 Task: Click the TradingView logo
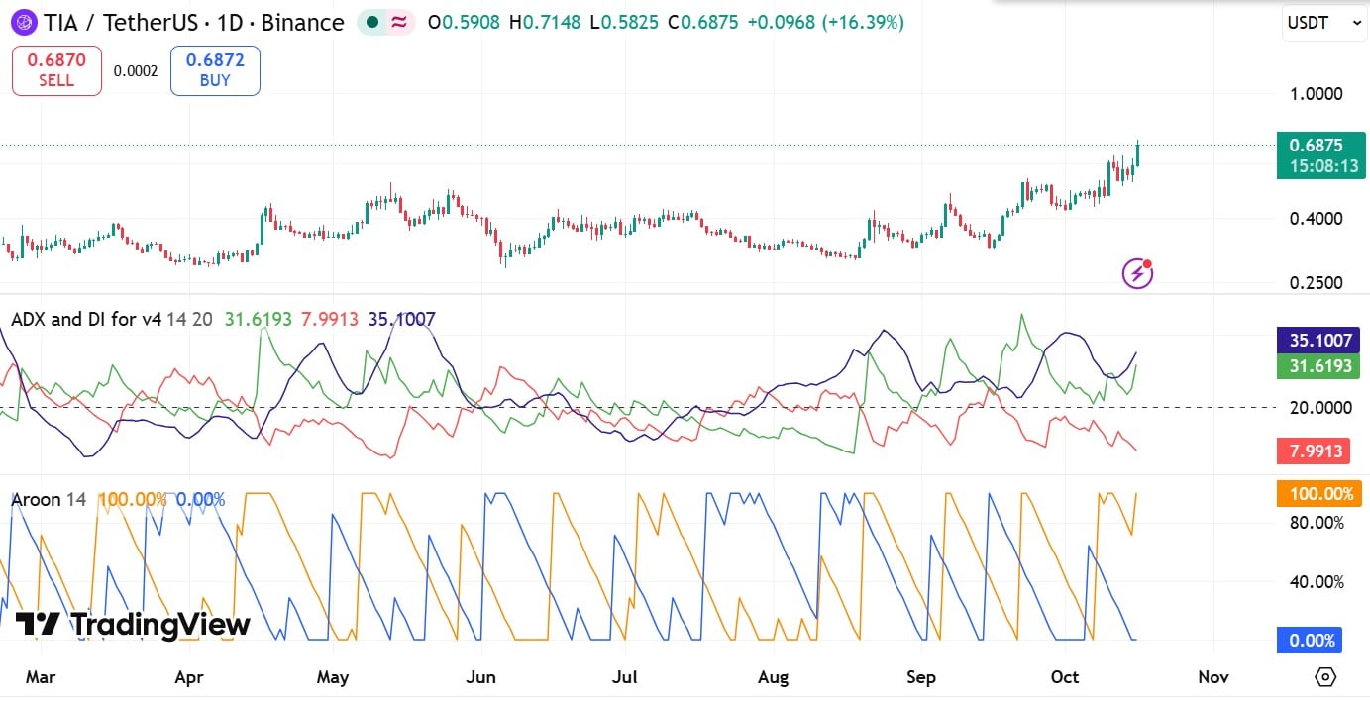[133, 625]
